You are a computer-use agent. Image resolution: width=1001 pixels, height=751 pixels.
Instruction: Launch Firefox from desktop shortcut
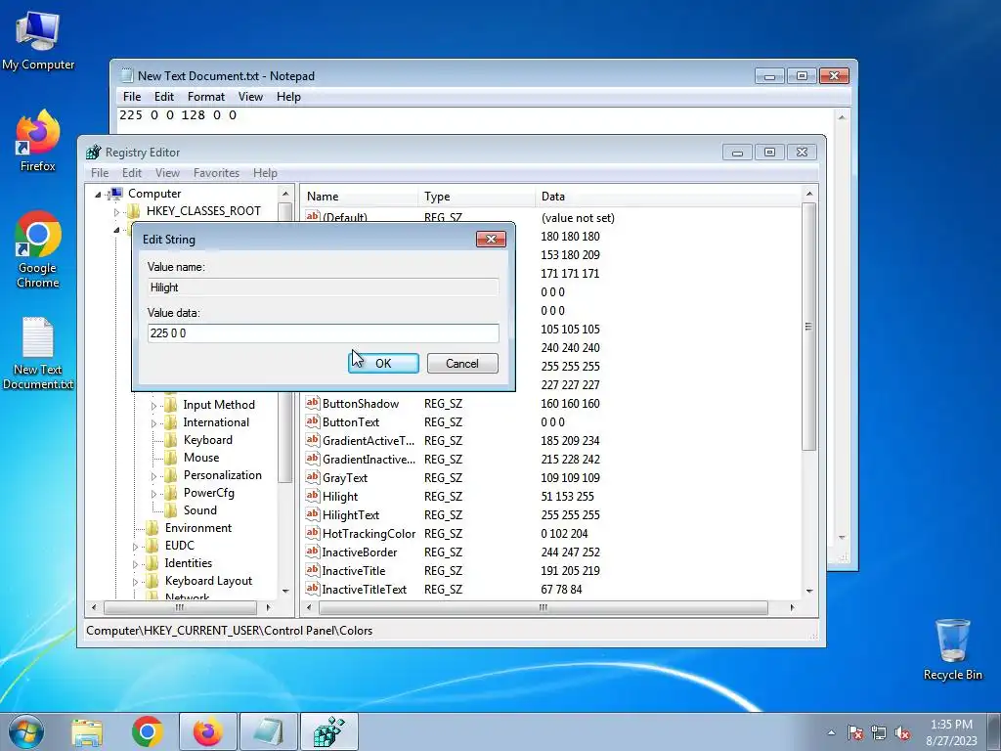pos(38,141)
